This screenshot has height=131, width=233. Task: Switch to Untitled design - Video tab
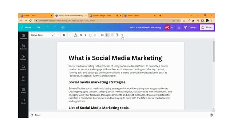click(104, 15)
